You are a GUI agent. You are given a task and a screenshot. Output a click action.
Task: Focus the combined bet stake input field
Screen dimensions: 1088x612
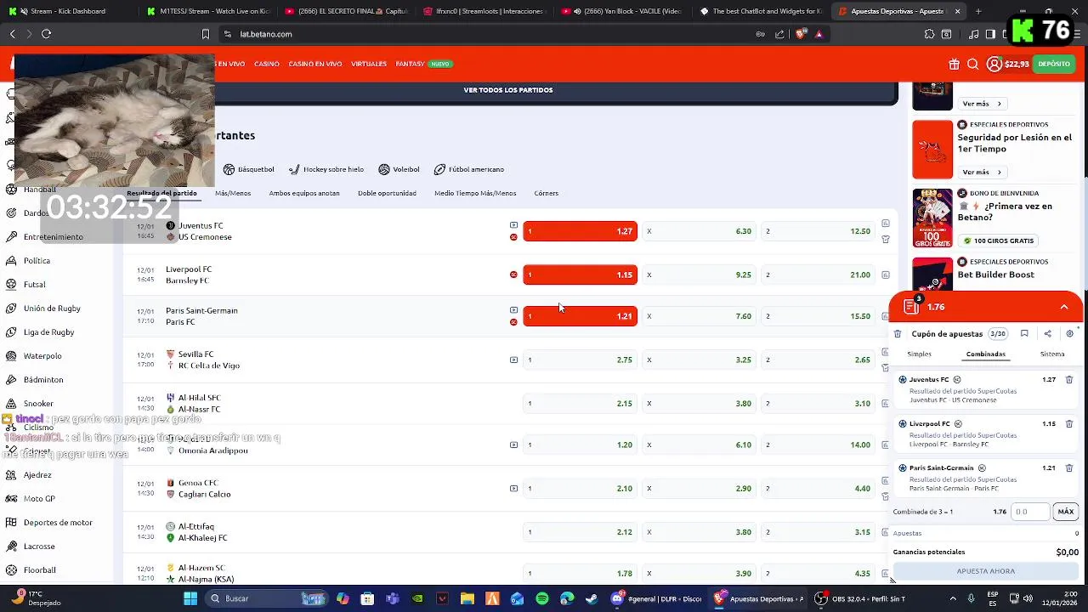coord(1030,512)
